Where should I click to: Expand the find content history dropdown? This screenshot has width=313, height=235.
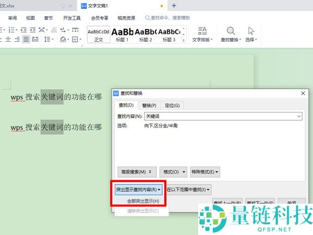[299, 116]
